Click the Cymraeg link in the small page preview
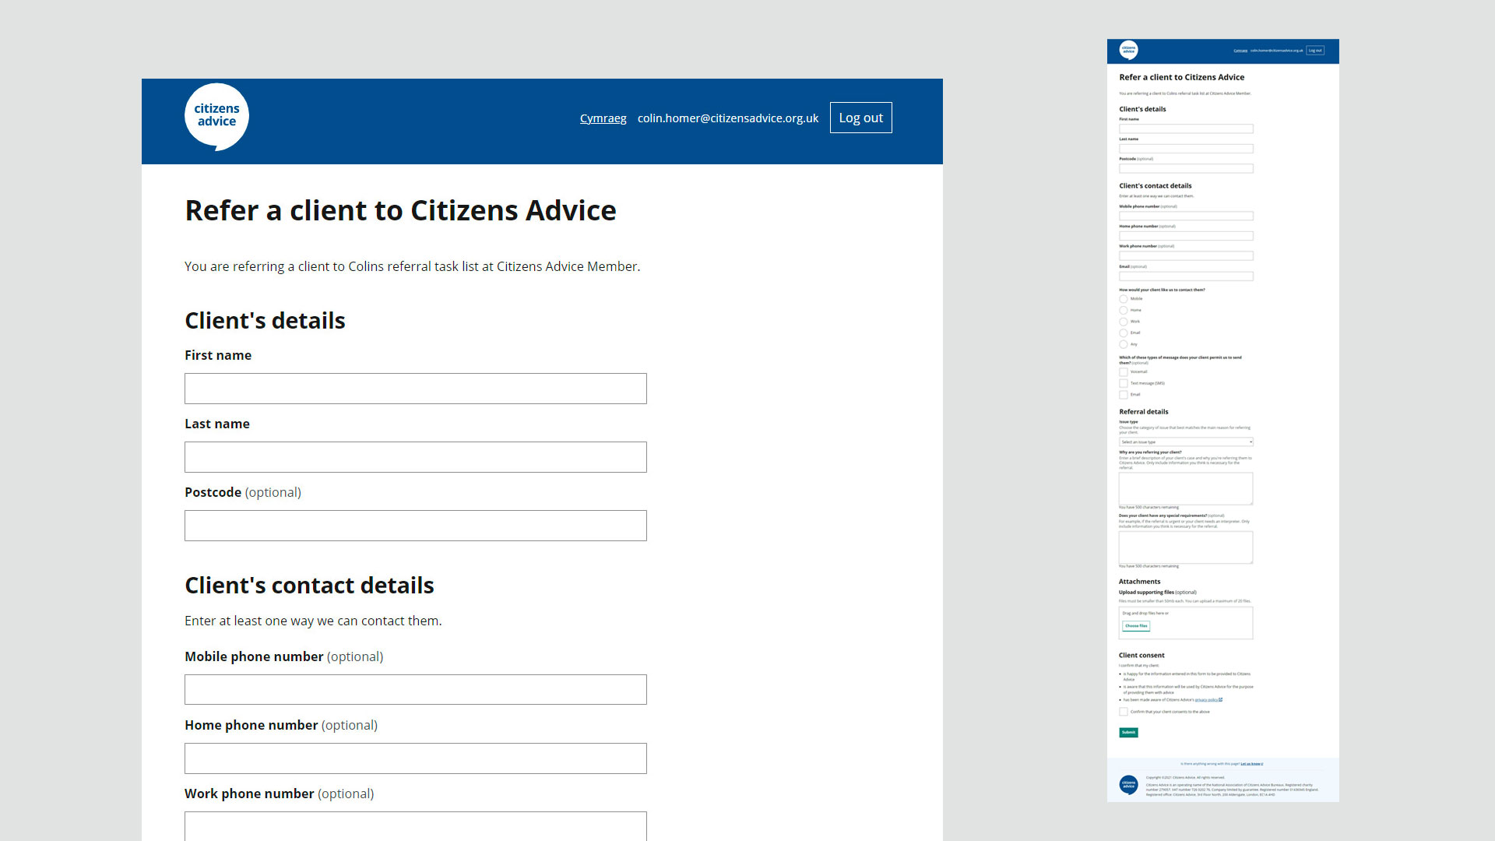 tap(1240, 51)
